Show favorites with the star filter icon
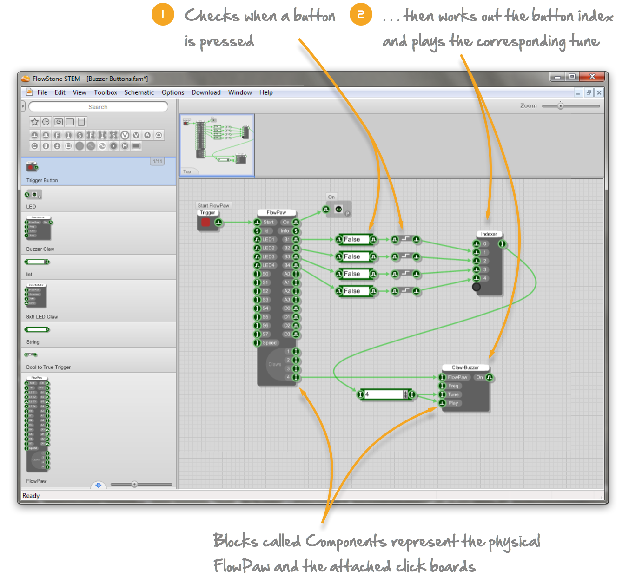629x584 pixels. pyautogui.click(x=34, y=122)
